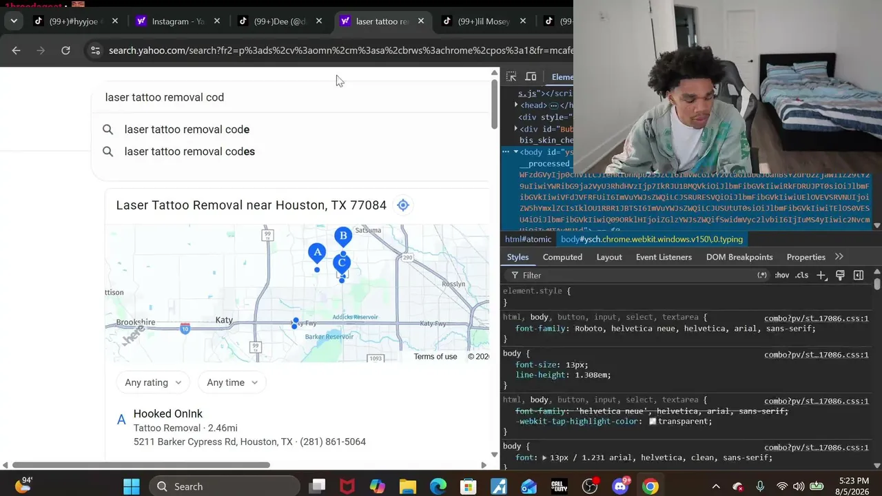Open the Chrome tab search dropdown
Screen dimensions: 882x496
tap(14, 21)
